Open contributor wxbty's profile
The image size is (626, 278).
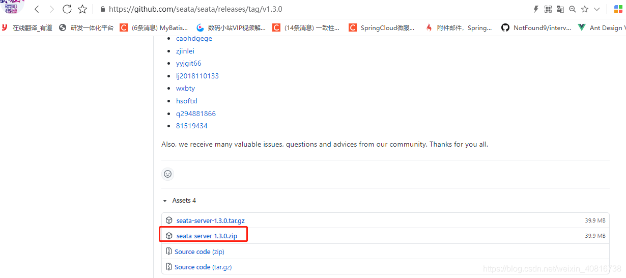[185, 88]
